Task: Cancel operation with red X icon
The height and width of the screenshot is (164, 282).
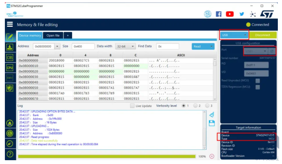Action: 212,156
